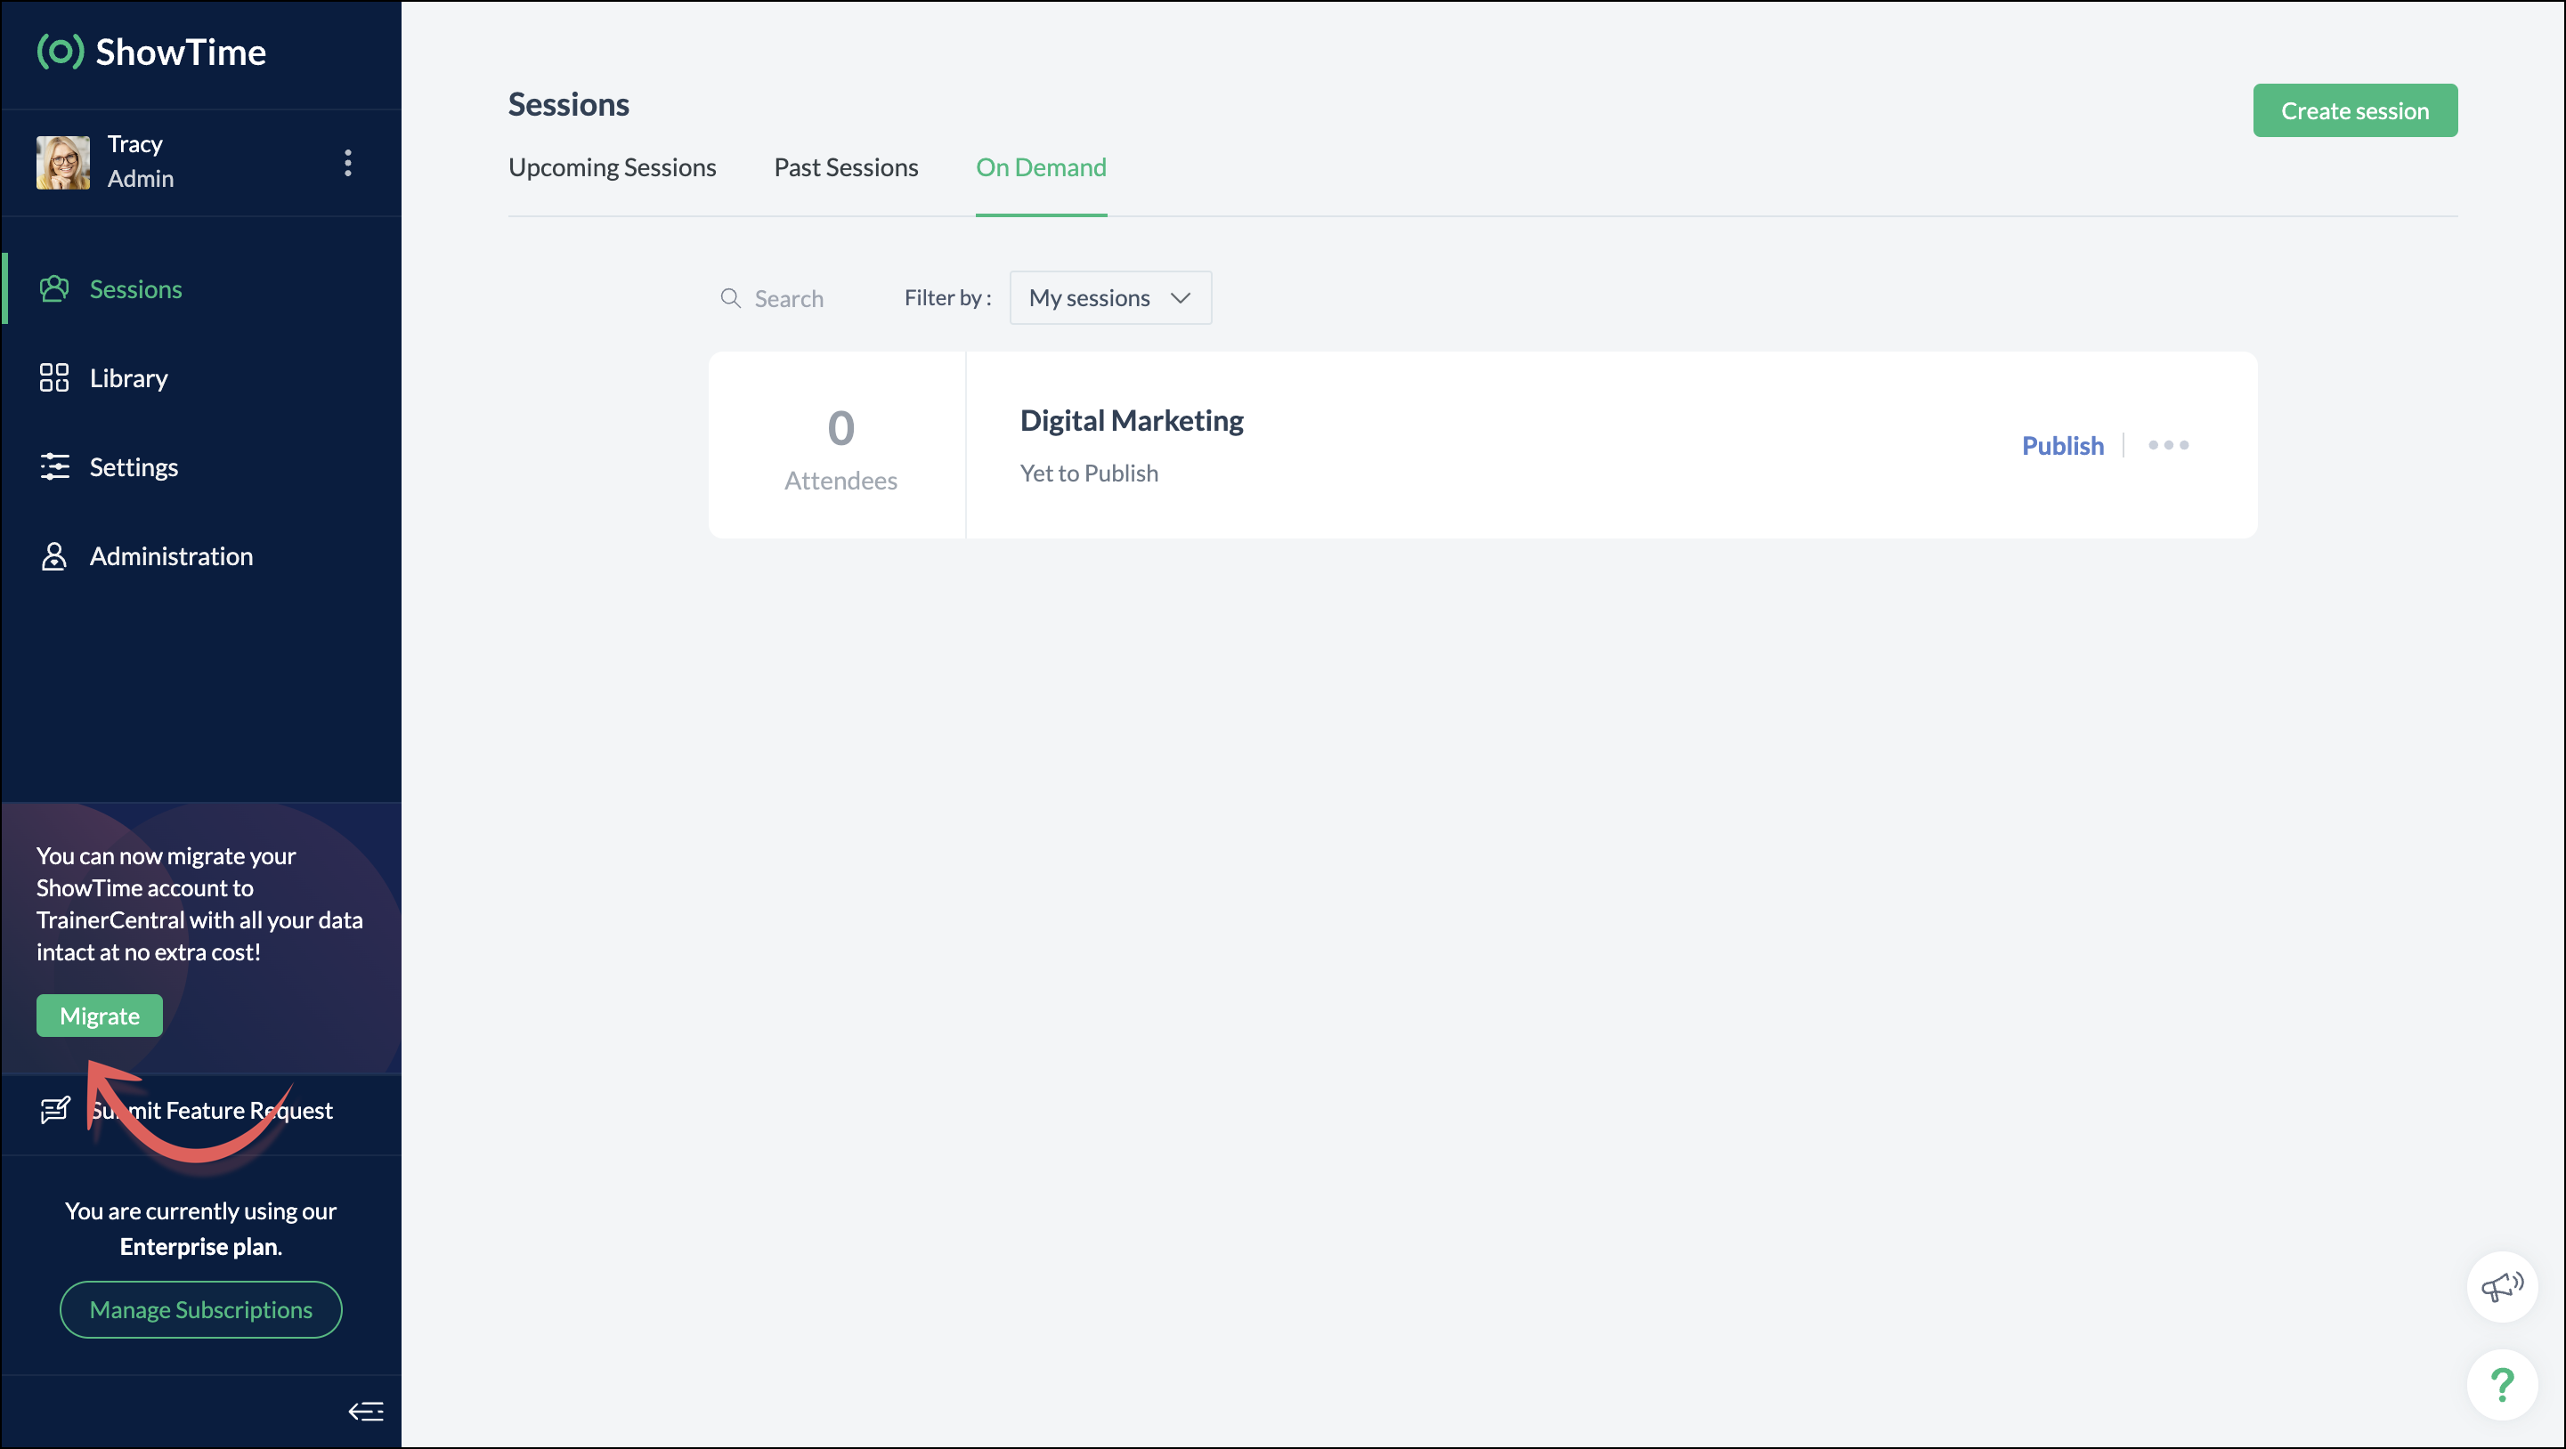Publish the Digital Marketing session
2566x1449 pixels.
tap(2062, 445)
